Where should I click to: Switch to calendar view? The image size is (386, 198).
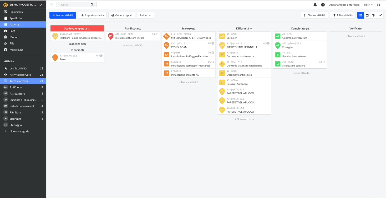367,15
